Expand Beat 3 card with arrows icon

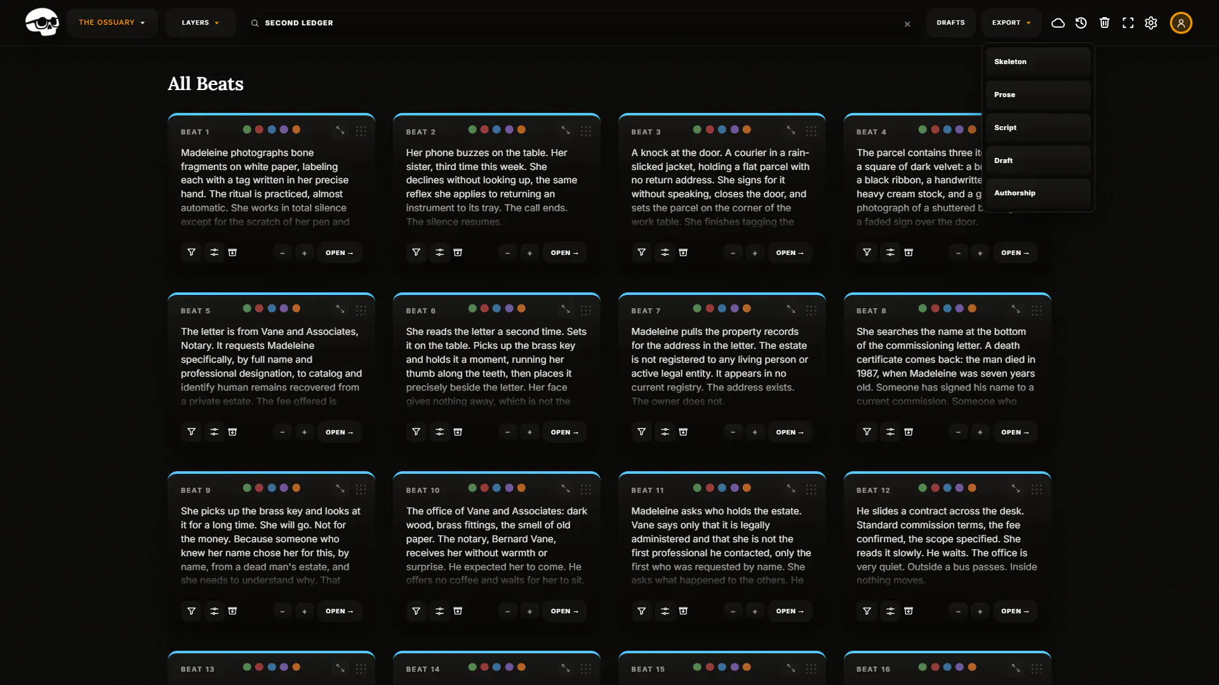pos(791,130)
